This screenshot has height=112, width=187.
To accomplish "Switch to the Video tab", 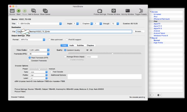I will pyautogui.click(x=64, y=45).
